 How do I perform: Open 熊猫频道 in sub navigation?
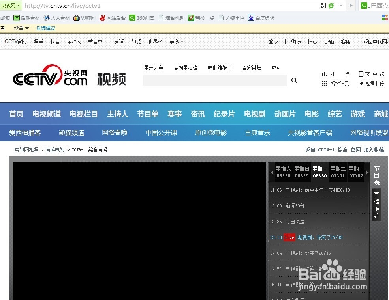pos(71,133)
